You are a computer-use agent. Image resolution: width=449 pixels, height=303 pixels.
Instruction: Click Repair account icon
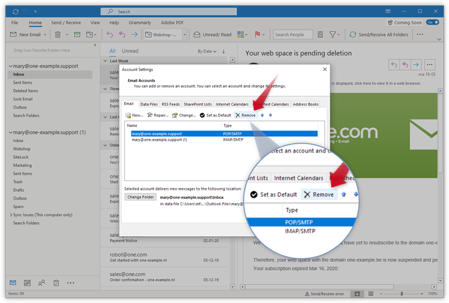coord(158,115)
